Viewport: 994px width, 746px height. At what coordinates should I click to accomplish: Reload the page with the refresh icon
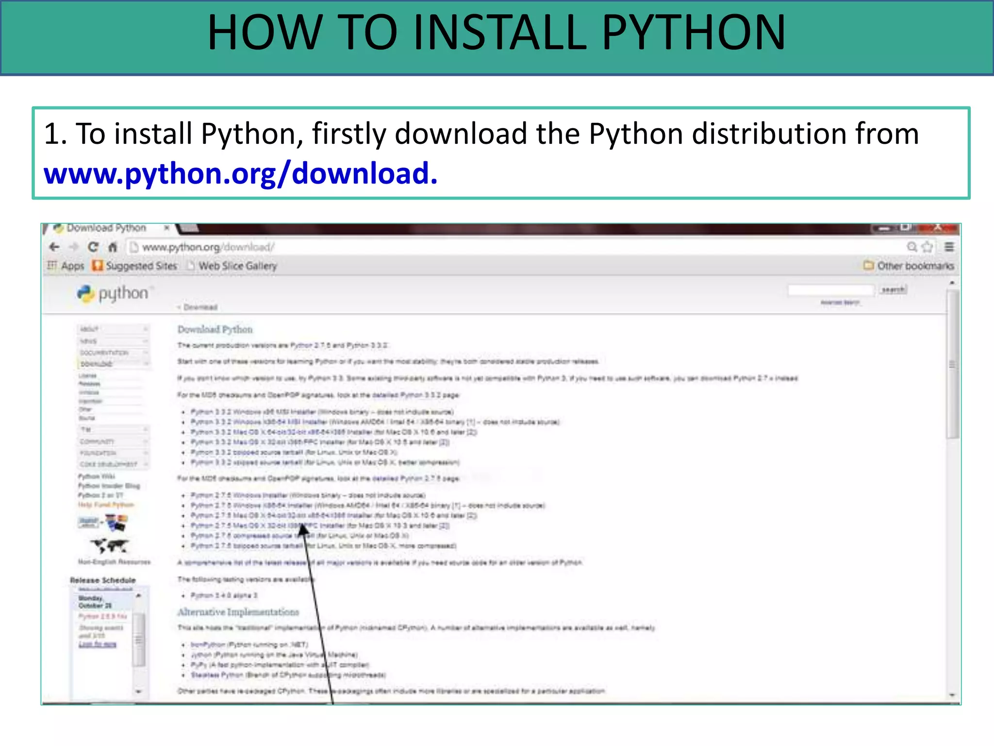pos(93,247)
